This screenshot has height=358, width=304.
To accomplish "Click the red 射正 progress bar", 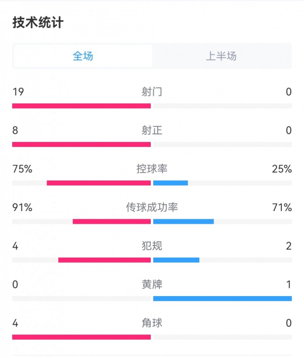I will click(x=81, y=144).
